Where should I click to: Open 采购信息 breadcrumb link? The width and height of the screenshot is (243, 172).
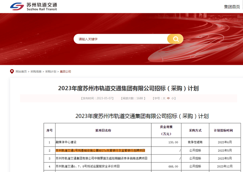36,71
